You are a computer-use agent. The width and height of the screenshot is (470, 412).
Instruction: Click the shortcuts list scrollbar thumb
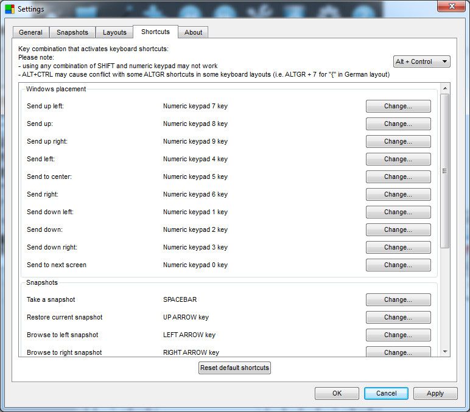coord(445,171)
